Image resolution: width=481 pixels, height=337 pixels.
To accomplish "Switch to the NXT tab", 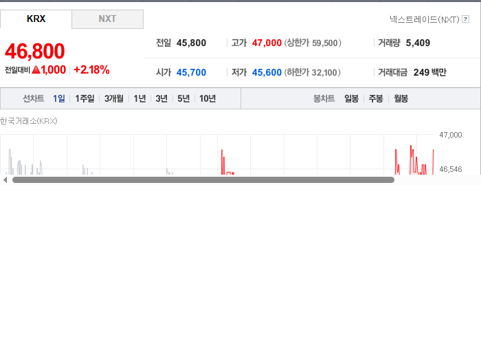I will tap(107, 19).
